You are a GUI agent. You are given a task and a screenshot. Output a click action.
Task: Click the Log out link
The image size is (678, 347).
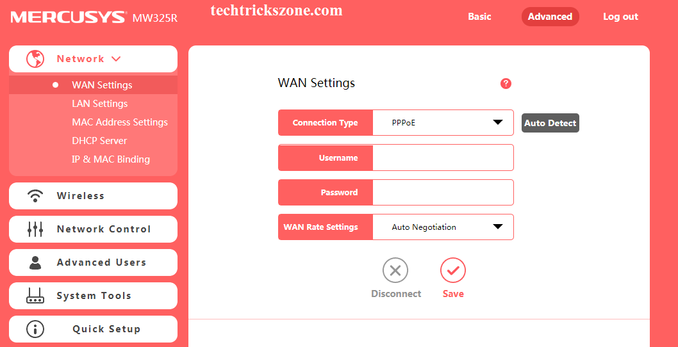pyautogui.click(x=620, y=17)
